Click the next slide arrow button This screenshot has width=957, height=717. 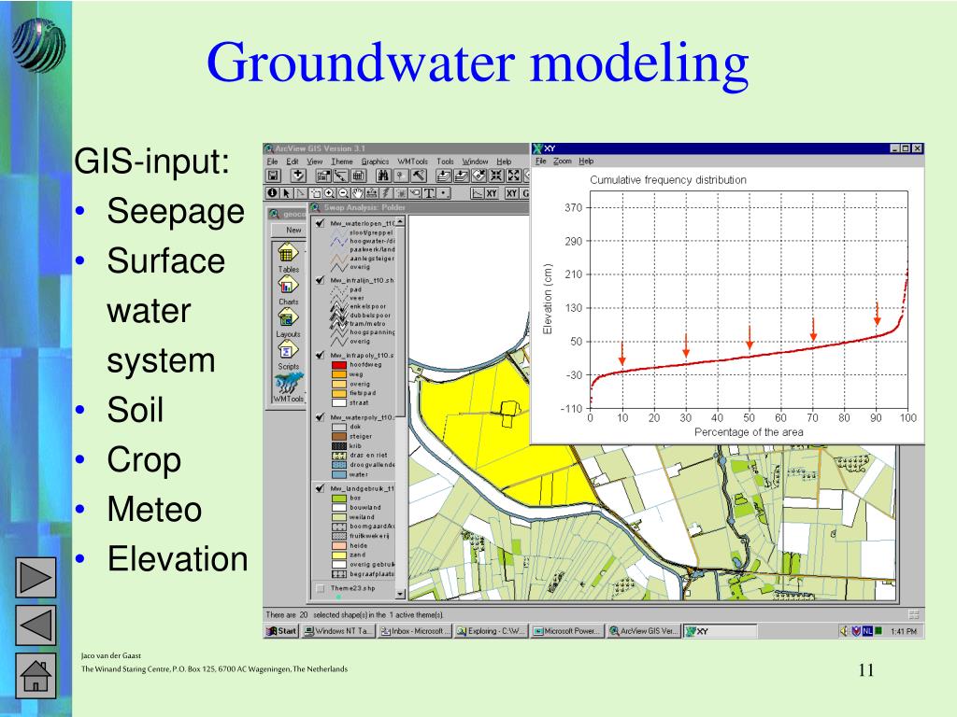(36, 577)
